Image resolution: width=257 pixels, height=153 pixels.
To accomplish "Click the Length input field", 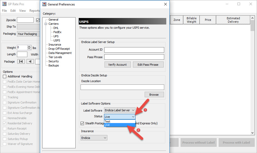I will coord(22,54).
